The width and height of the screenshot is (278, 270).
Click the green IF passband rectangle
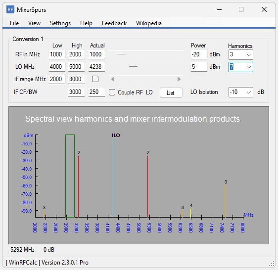pyautogui.click(x=70, y=176)
